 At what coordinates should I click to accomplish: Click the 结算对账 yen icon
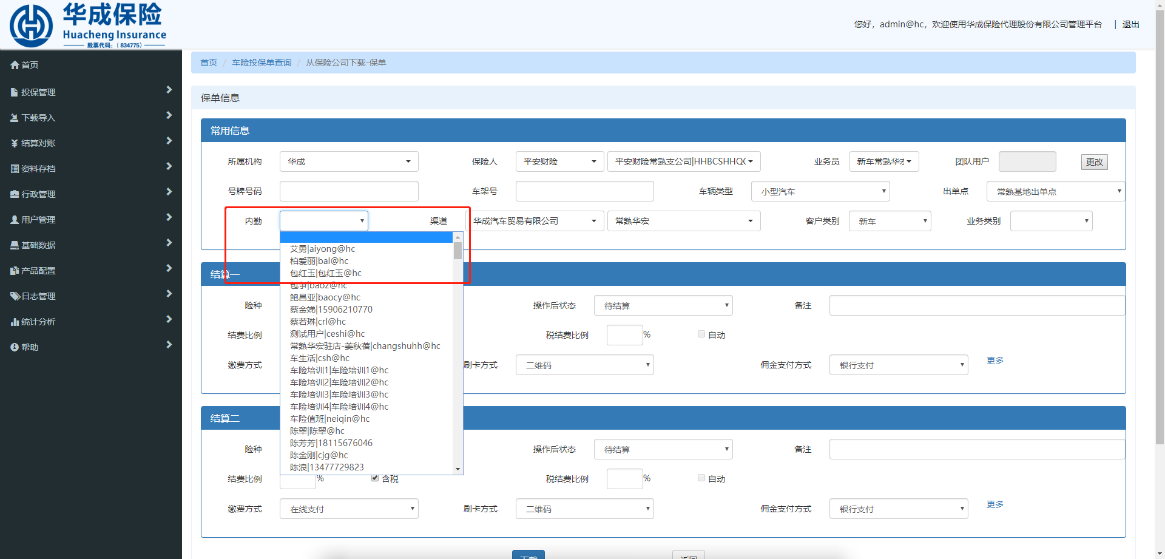(x=15, y=143)
